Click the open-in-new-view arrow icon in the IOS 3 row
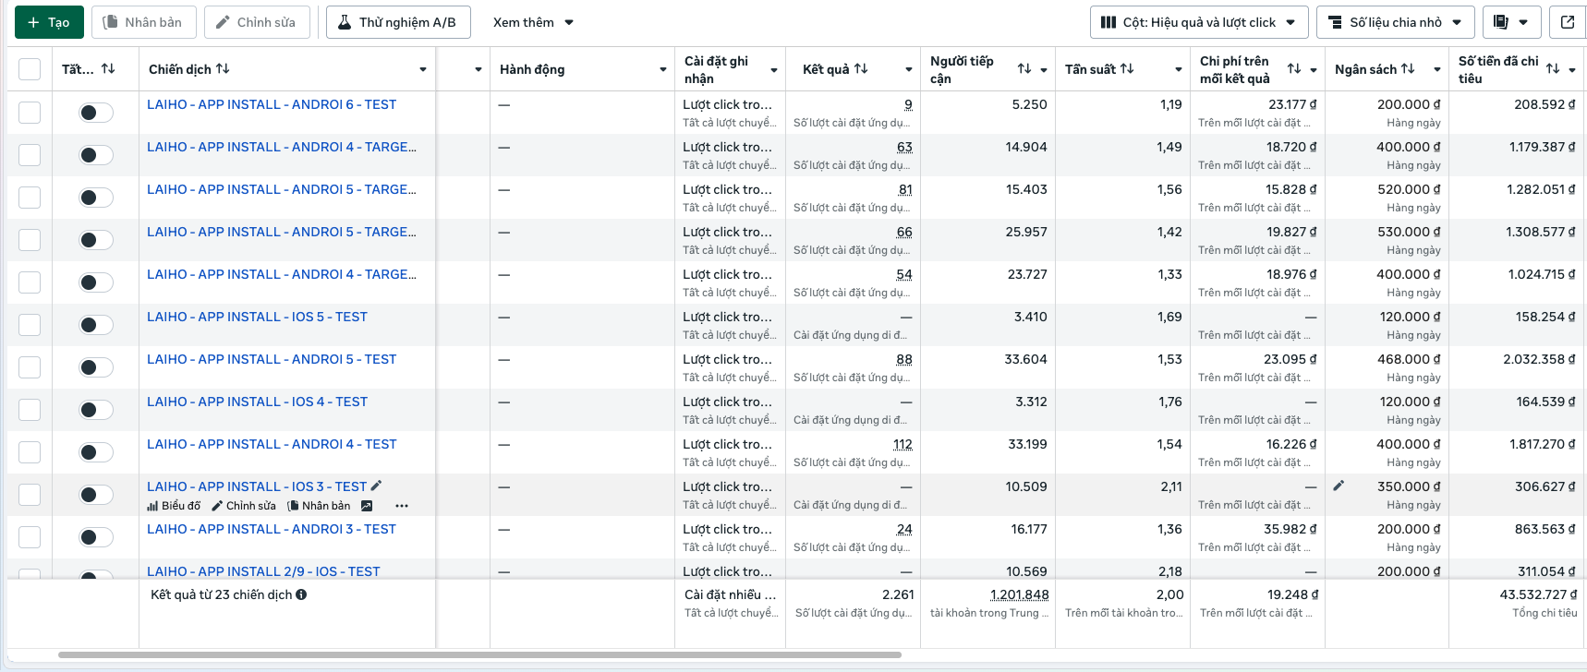 [x=367, y=506]
